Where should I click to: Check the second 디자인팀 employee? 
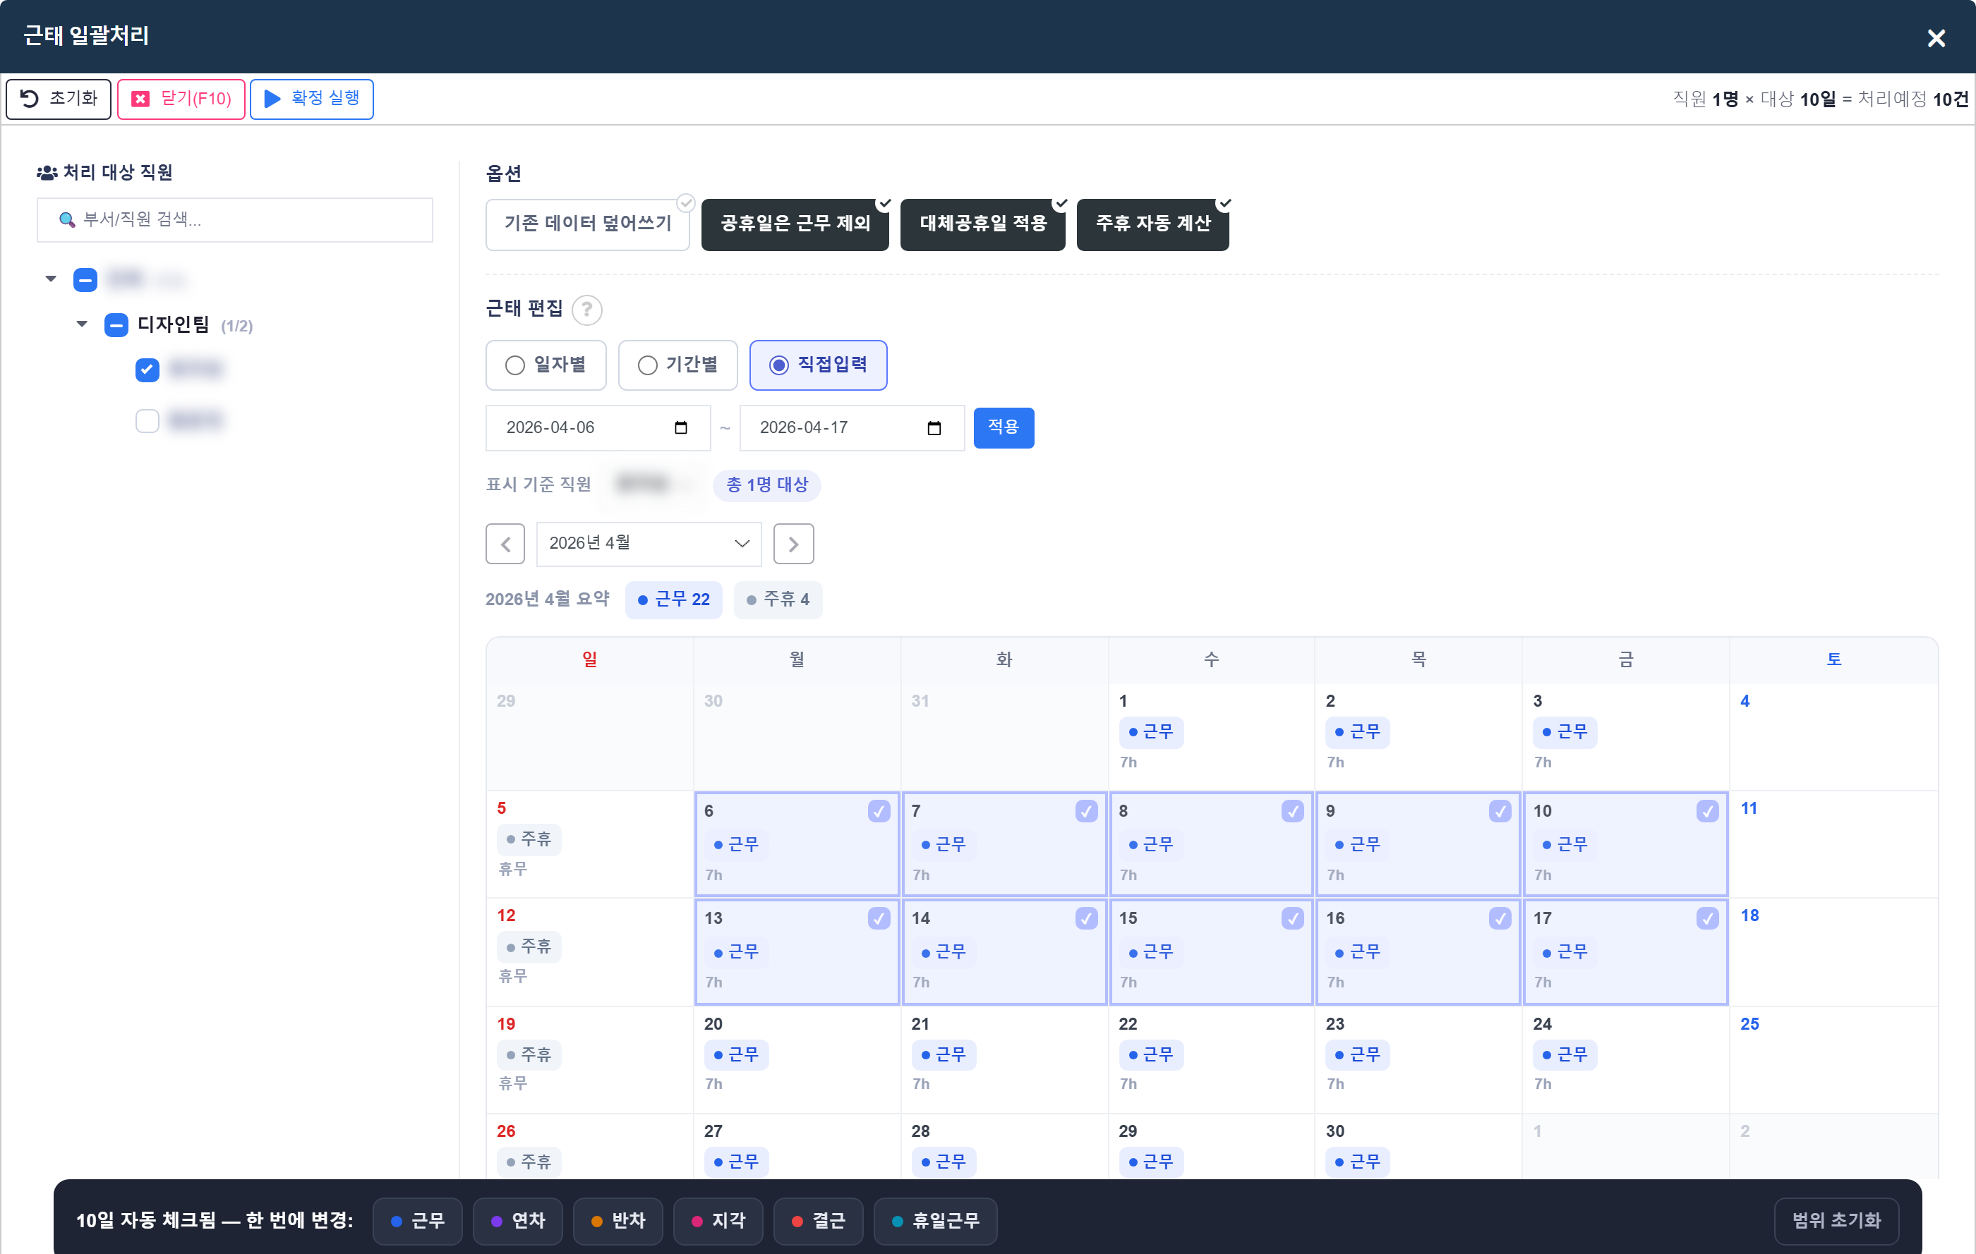(x=147, y=421)
